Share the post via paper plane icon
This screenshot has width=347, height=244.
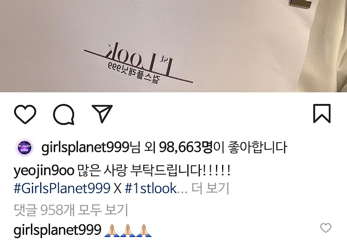pyautogui.click(x=102, y=114)
